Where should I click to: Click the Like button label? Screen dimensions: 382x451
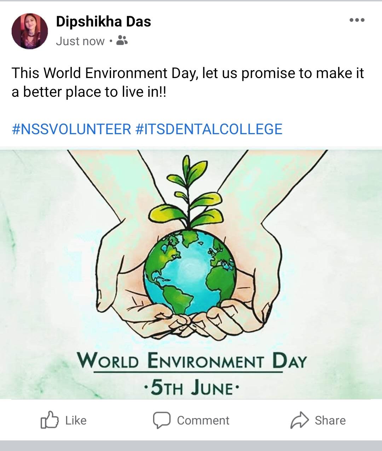point(76,420)
